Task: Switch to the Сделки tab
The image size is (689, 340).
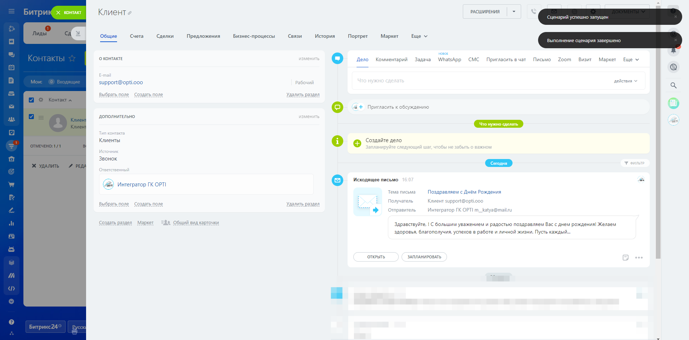Action: pyautogui.click(x=165, y=36)
